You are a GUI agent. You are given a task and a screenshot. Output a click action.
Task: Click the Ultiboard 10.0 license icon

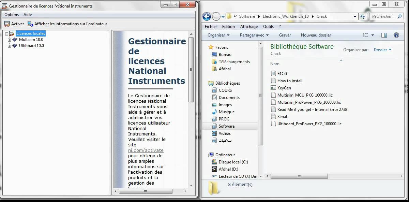[15, 46]
